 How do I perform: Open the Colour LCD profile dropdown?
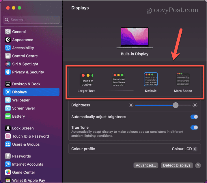pos(184,149)
